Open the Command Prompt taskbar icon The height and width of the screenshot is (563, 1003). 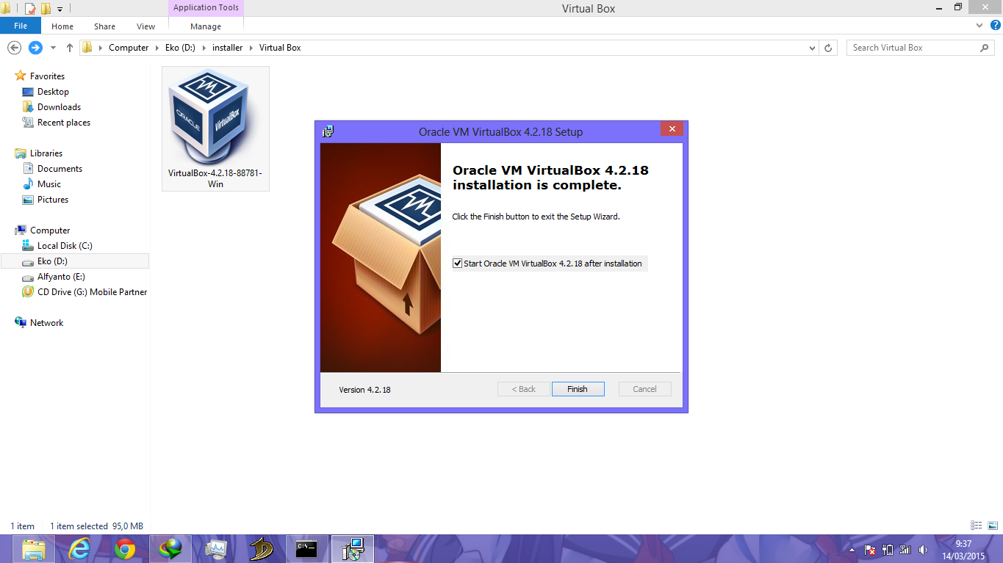(307, 549)
